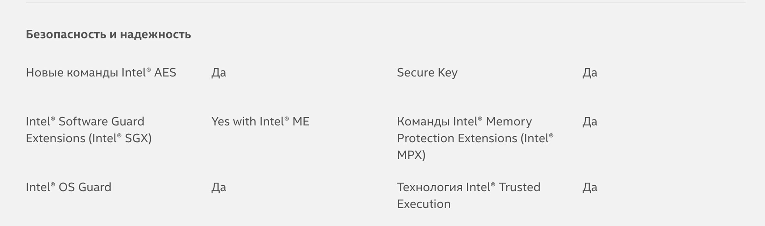Viewport: 765px width, 226px height.
Task: Click "Да" value next to OS Guard
Action: tap(219, 187)
